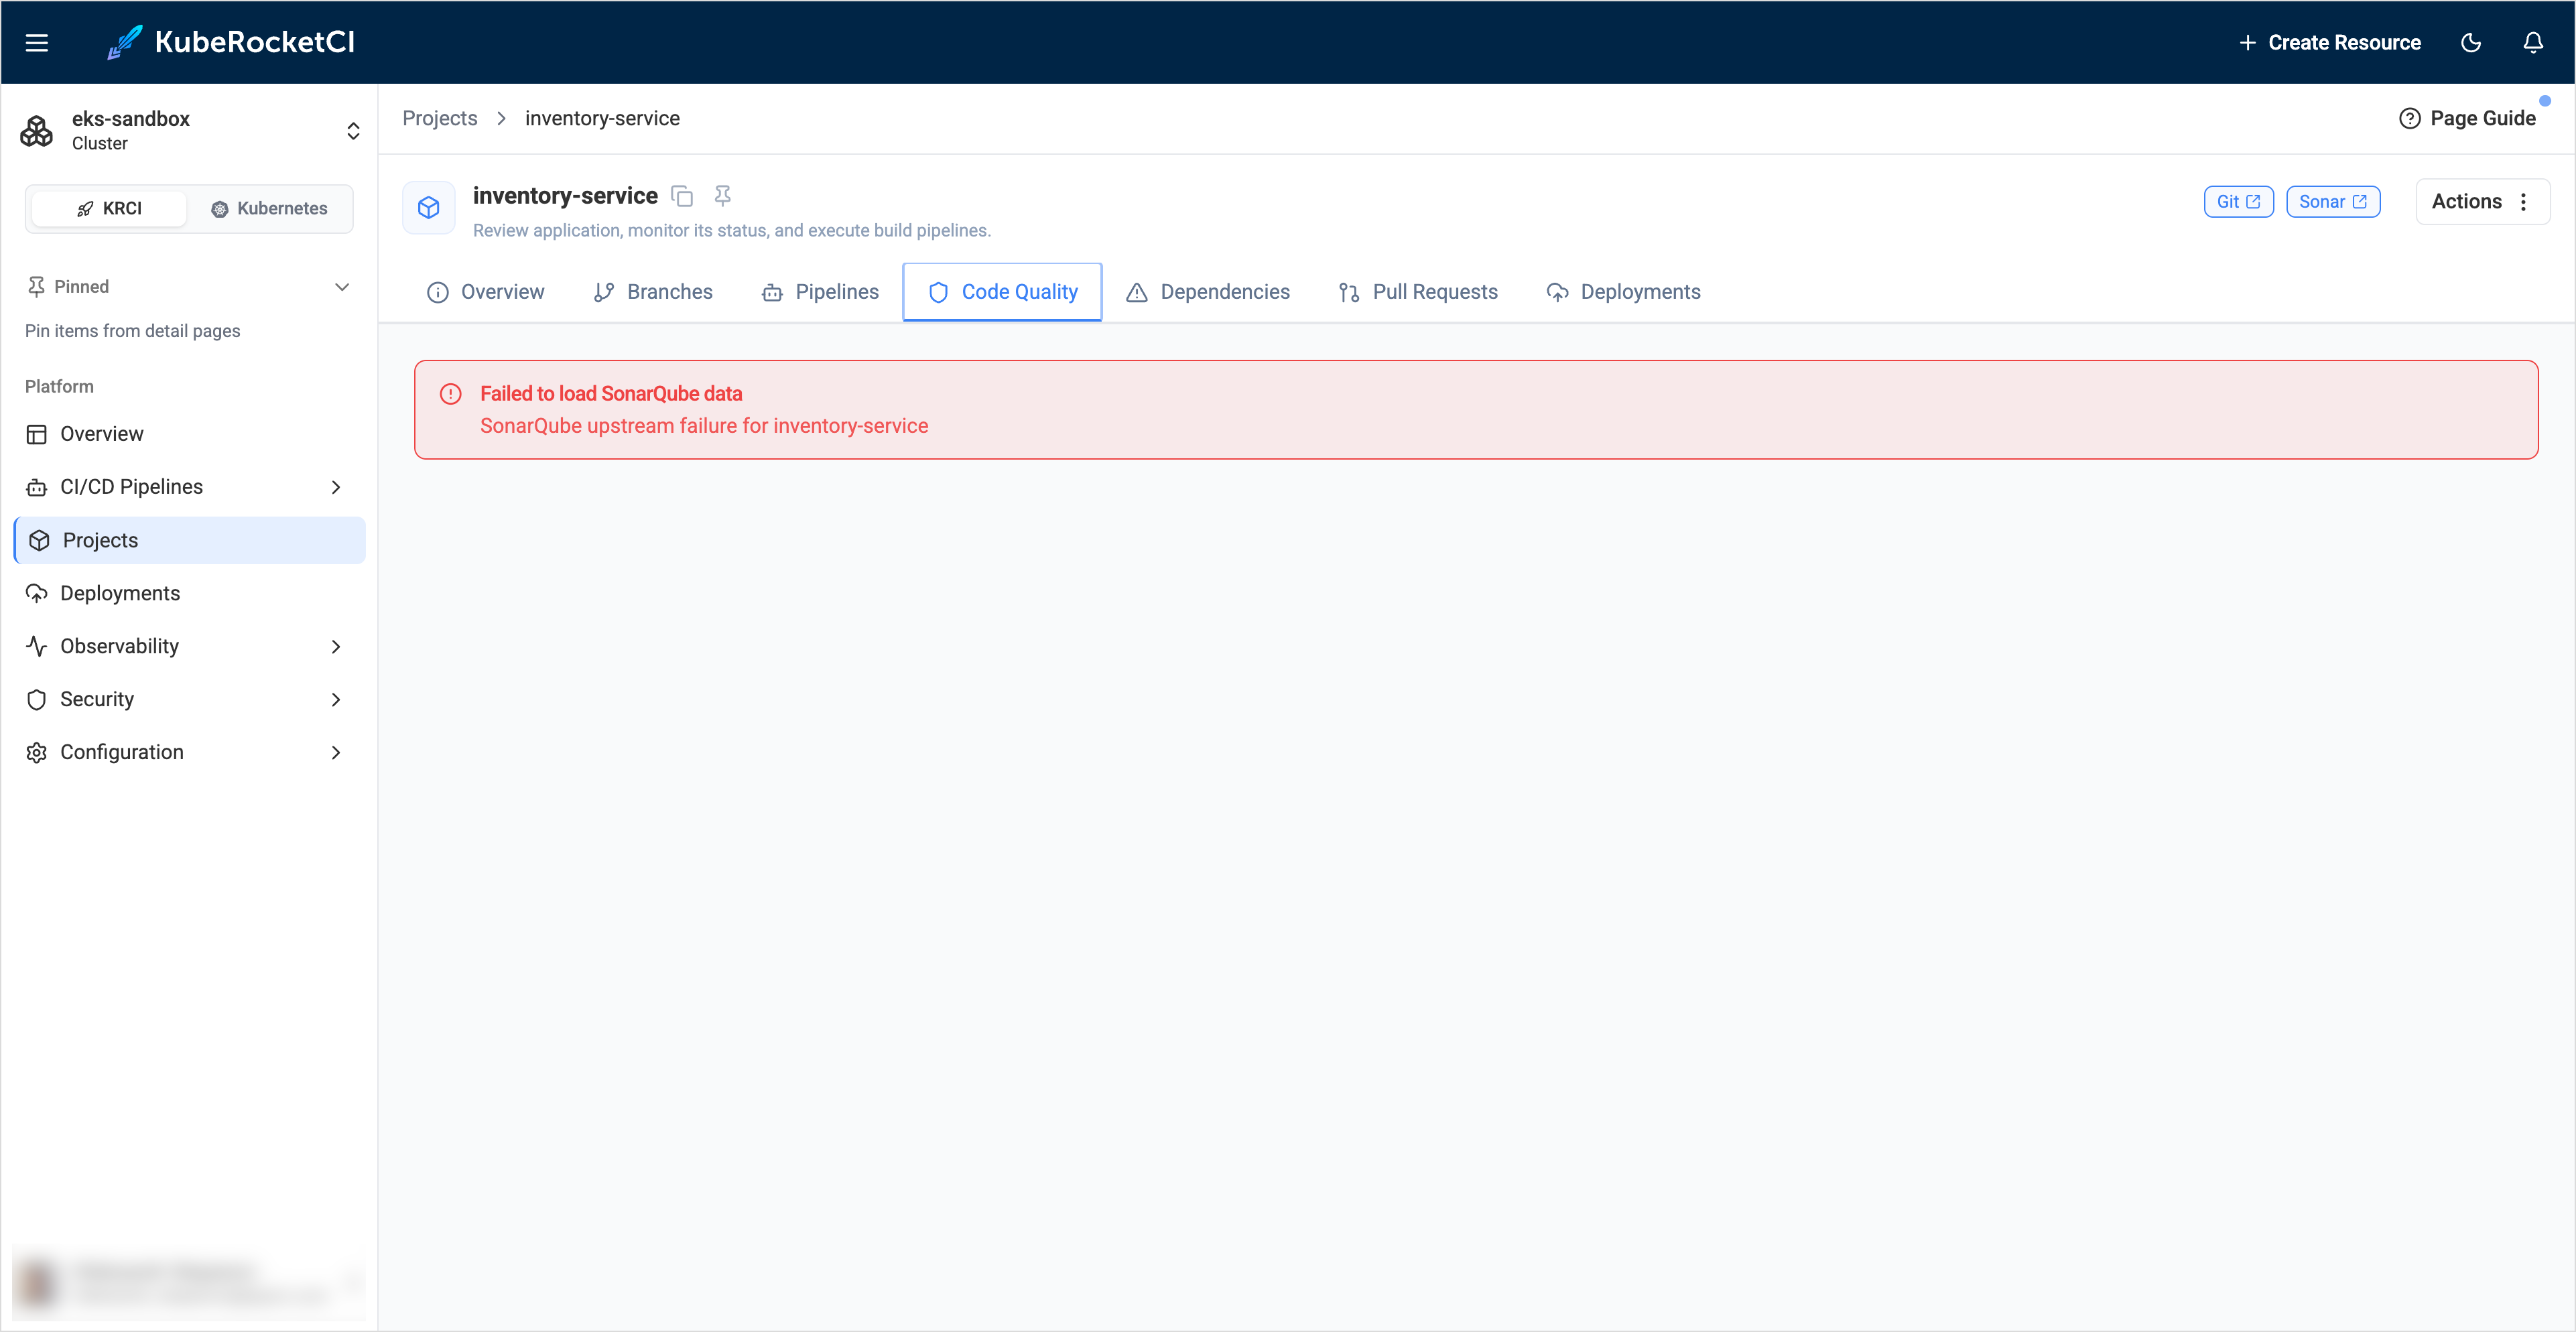The width and height of the screenshot is (2576, 1332).
Task: Toggle dark mode moon icon
Action: click(2471, 42)
